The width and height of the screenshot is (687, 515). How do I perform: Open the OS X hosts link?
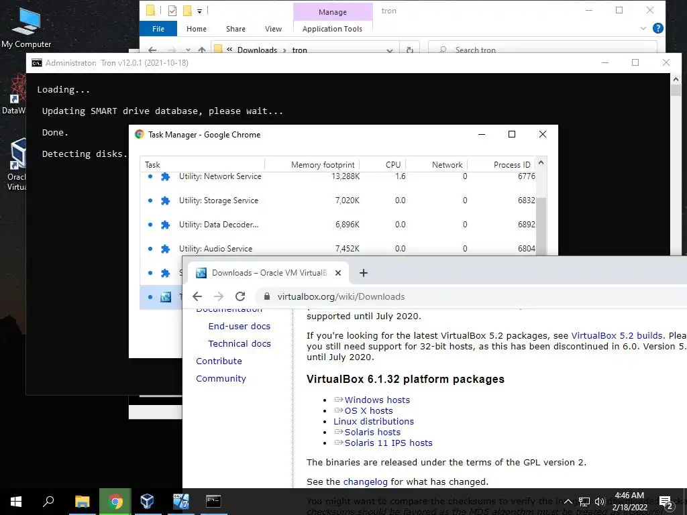point(368,411)
